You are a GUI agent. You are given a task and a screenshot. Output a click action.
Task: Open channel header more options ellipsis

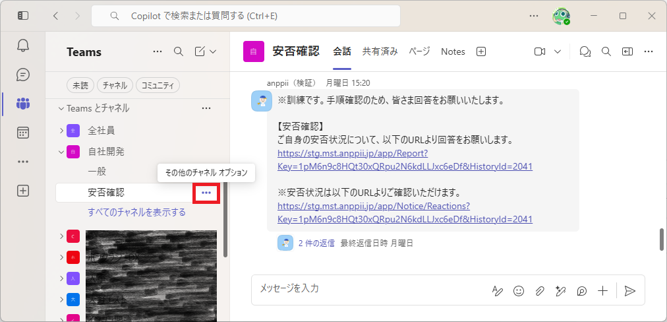tap(649, 51)
